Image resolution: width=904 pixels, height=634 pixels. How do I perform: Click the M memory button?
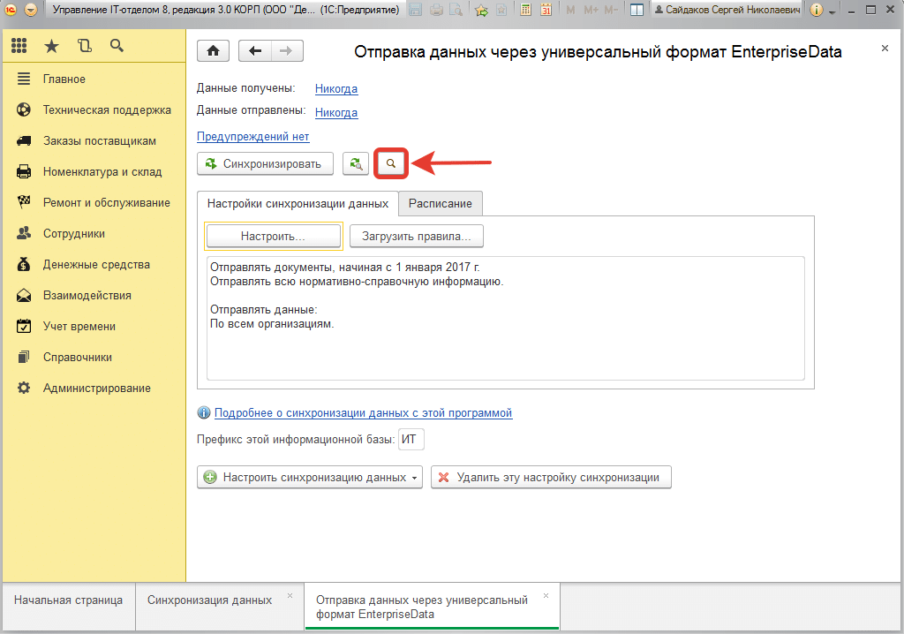pyautogui.click(x=570, y=10)
